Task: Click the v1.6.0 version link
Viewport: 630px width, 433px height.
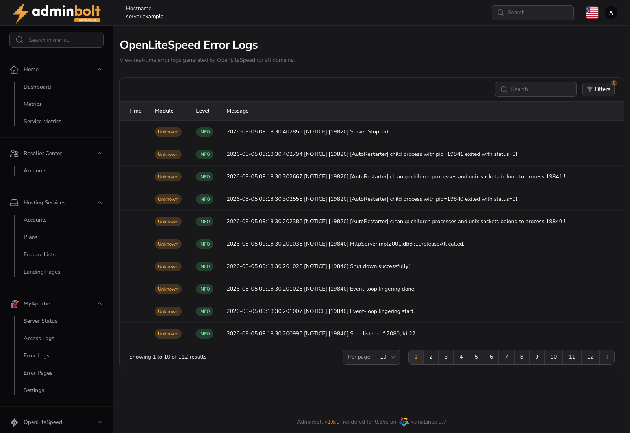Action: tap(332, 422)
